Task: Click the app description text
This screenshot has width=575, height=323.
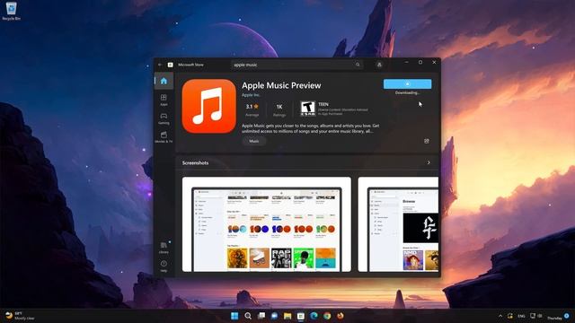Action: point(310,128)
